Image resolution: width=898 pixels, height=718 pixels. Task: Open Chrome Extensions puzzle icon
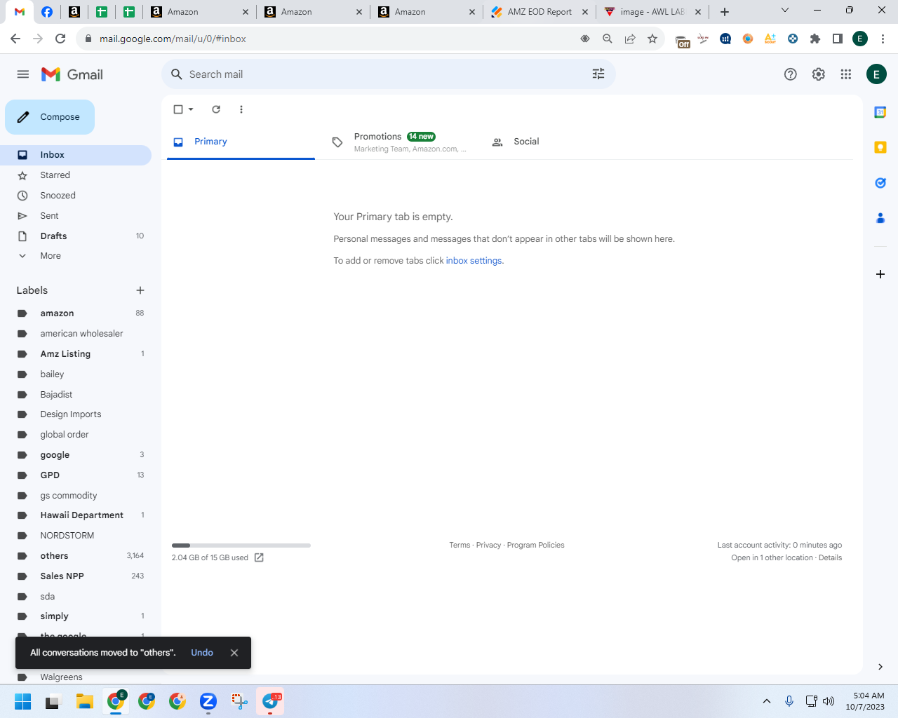click(x=815, y=39)
